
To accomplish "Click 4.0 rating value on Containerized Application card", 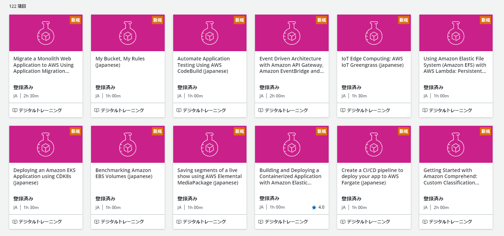I will tap(321, 207).
